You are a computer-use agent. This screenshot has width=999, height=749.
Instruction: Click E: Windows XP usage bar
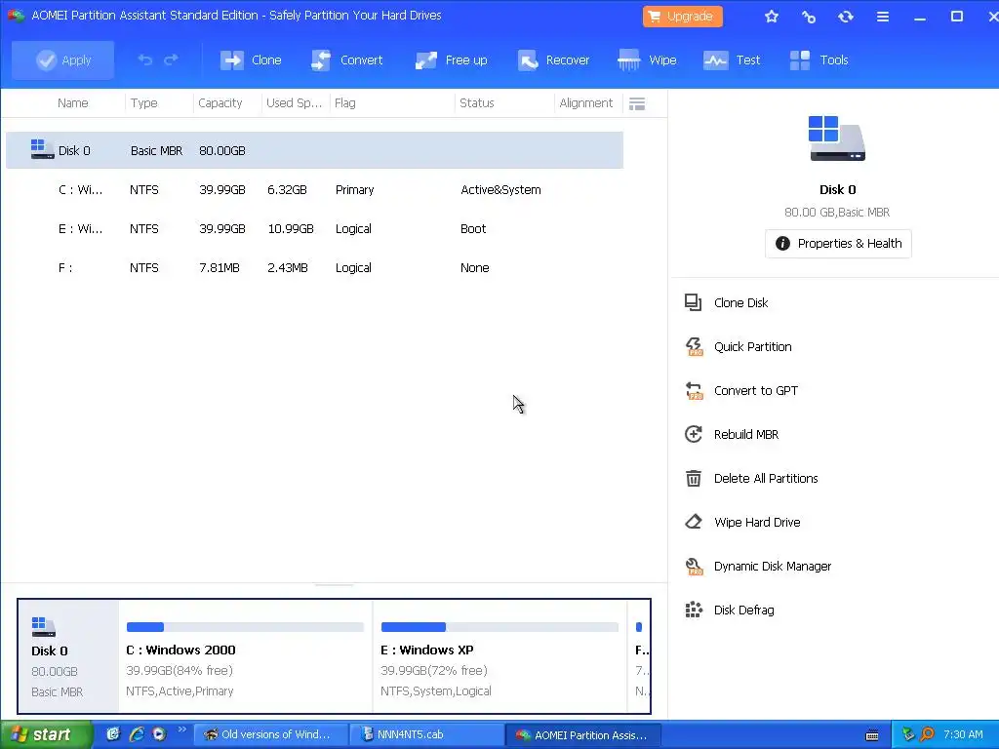point(499,627)
